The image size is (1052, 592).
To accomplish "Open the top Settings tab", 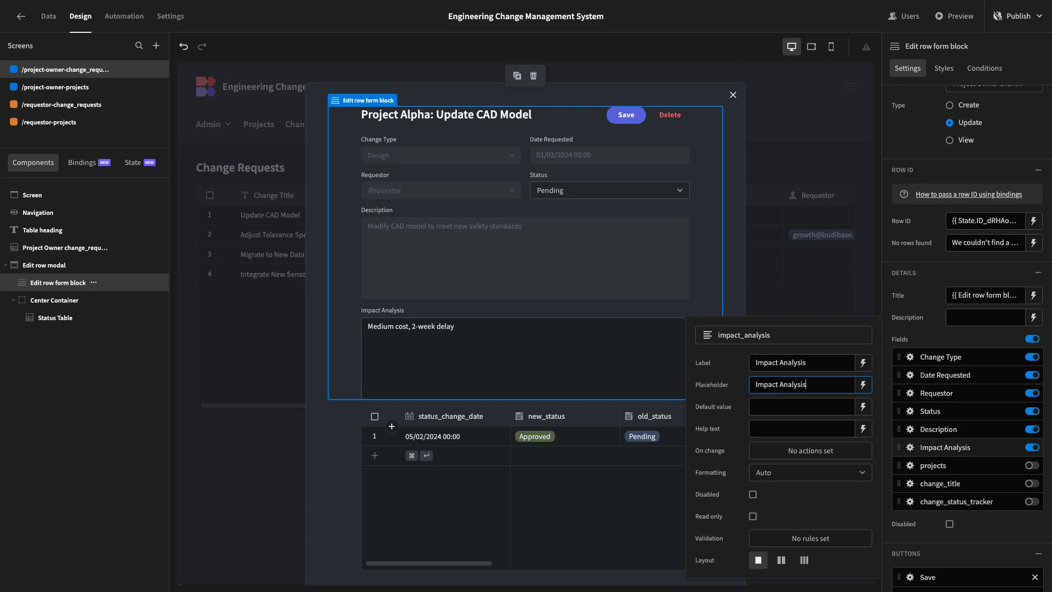I will click(170, 16).
